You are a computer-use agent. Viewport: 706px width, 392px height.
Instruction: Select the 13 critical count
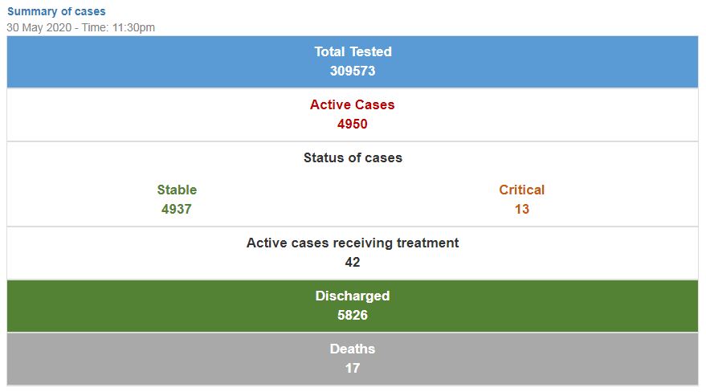click(x=522, y=210)
